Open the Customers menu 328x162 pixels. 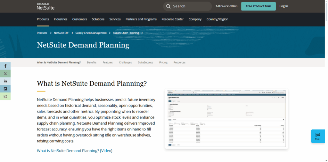click(x=79, y=19)
